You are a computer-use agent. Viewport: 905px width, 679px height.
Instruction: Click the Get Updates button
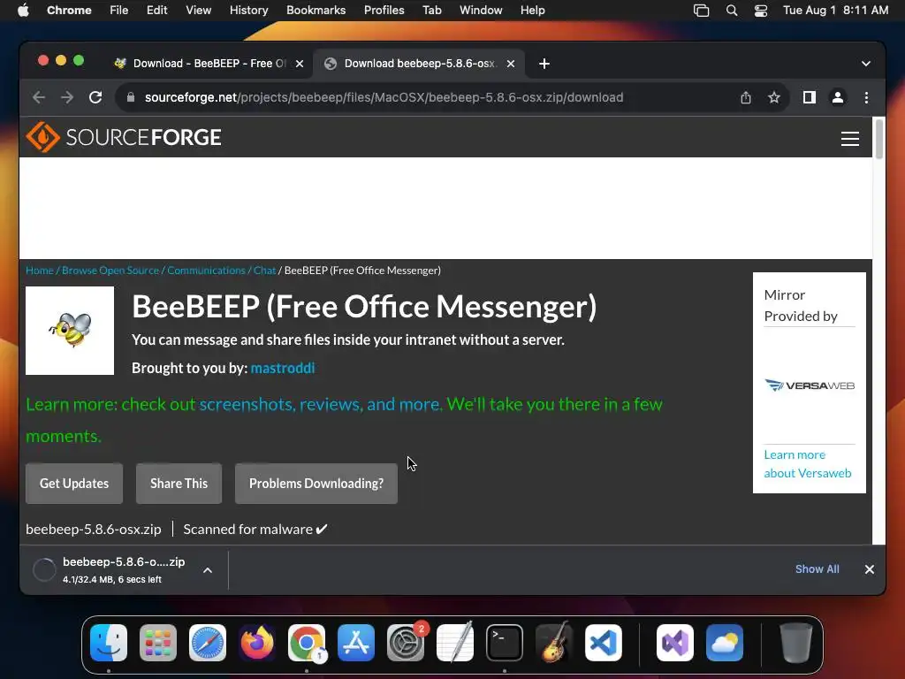click(x=74, y=484)
